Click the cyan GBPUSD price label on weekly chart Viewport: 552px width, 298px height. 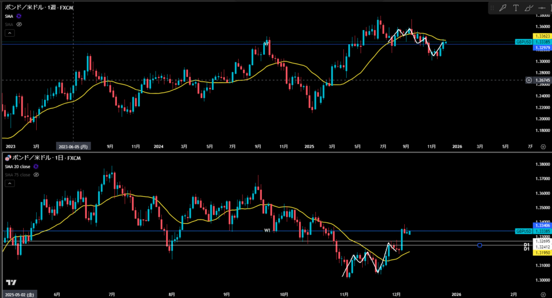(523, 41)
